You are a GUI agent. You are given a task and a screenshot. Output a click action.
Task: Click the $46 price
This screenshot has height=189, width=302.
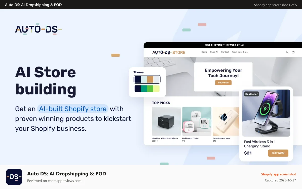(214, 141)
